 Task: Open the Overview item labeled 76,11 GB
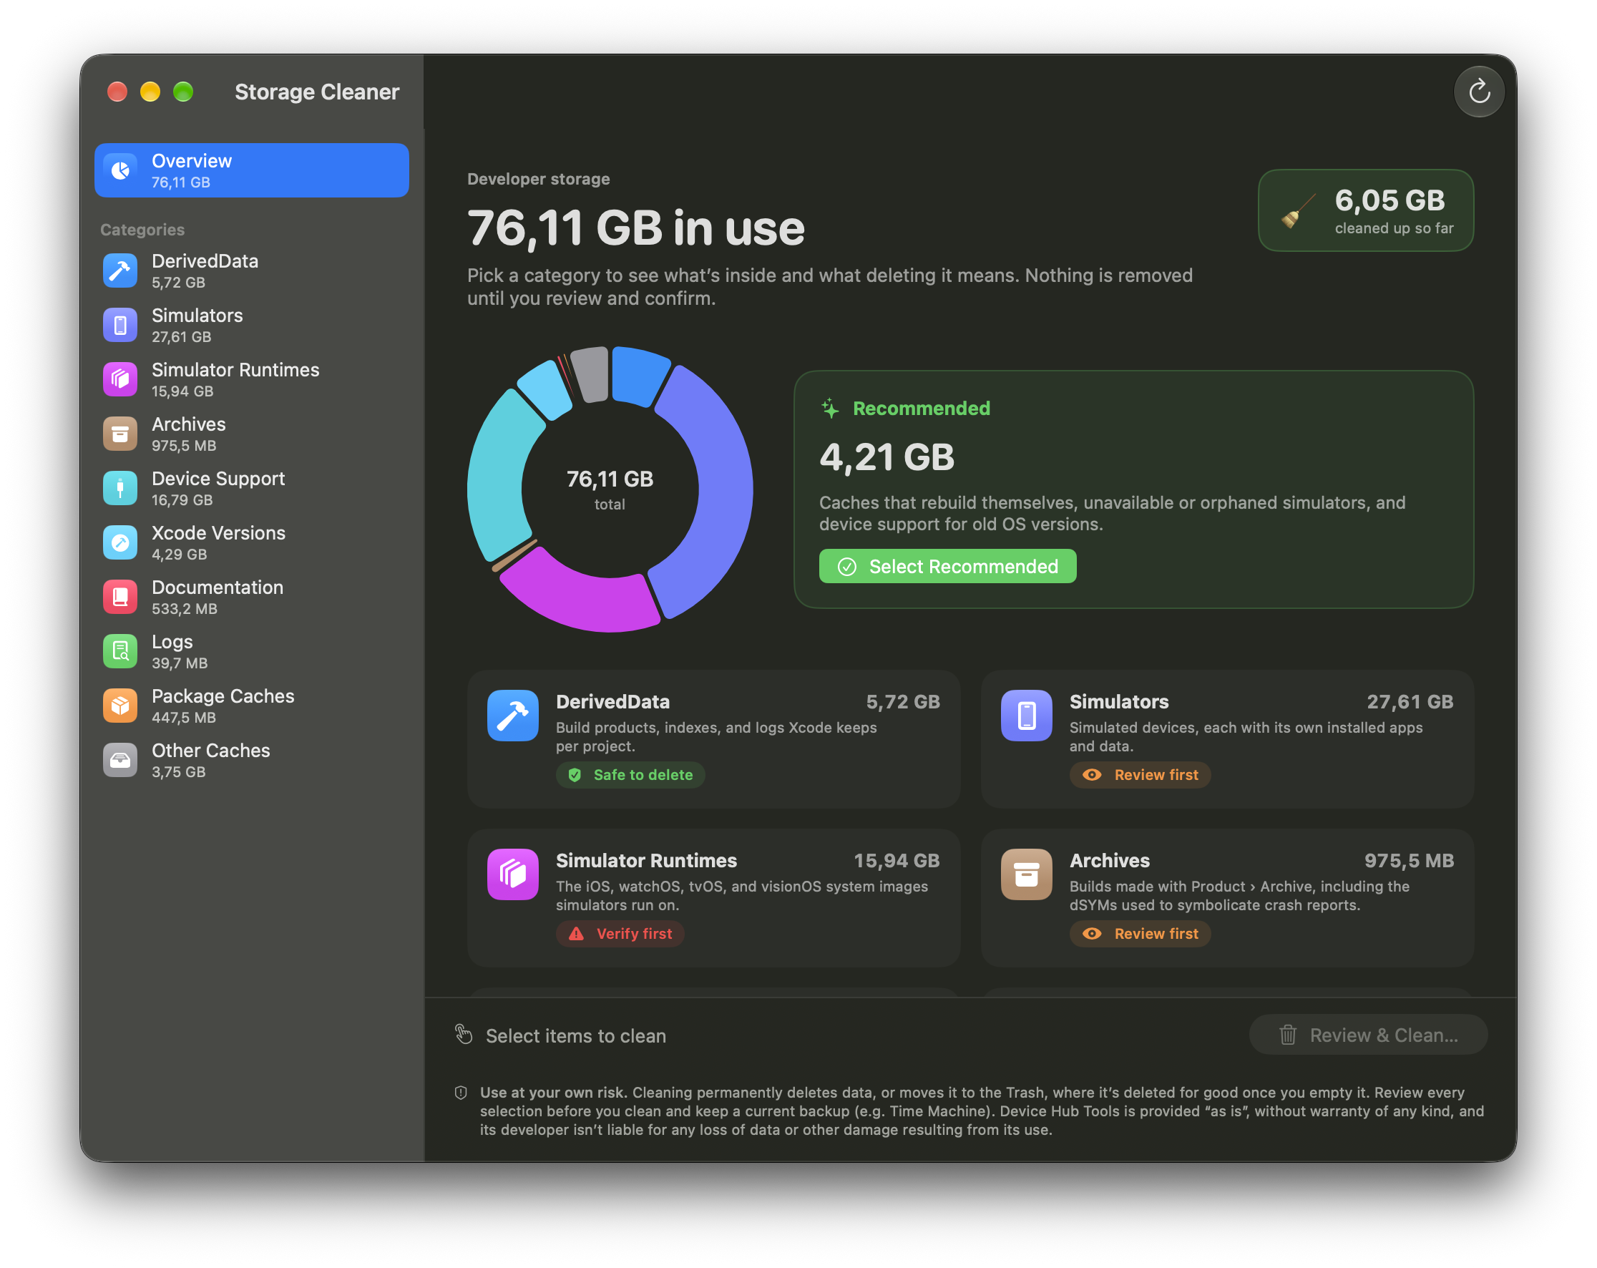(252, 170)
